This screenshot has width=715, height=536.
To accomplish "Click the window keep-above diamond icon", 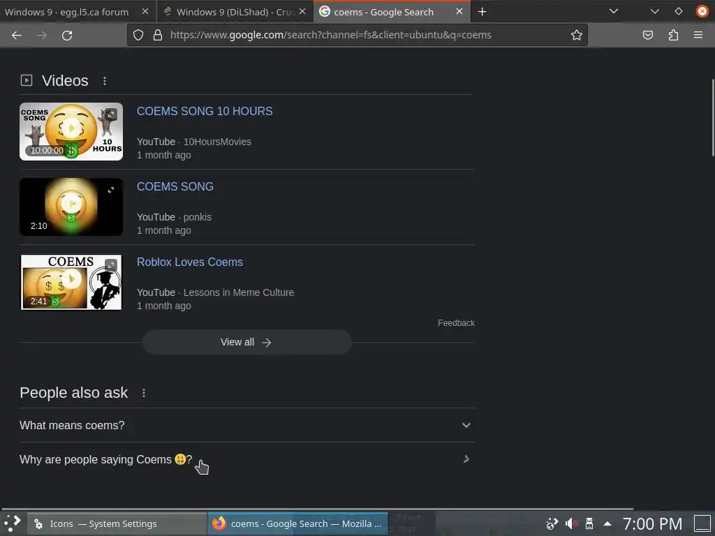I will [679, 11].
